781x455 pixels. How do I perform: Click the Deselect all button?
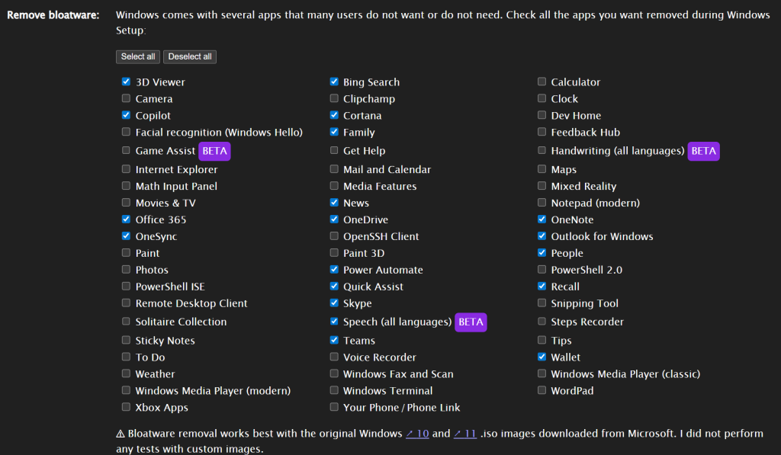point(190,56)
